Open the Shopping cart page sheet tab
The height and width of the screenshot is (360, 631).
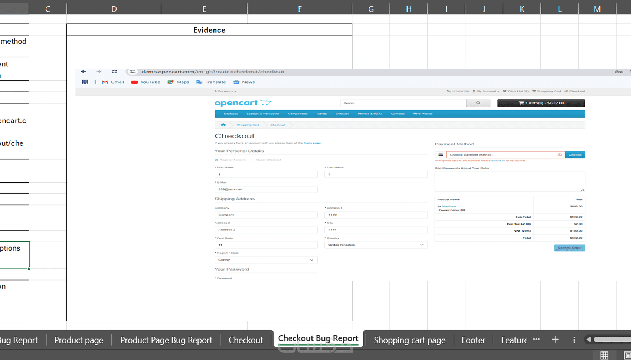point(409,340)
